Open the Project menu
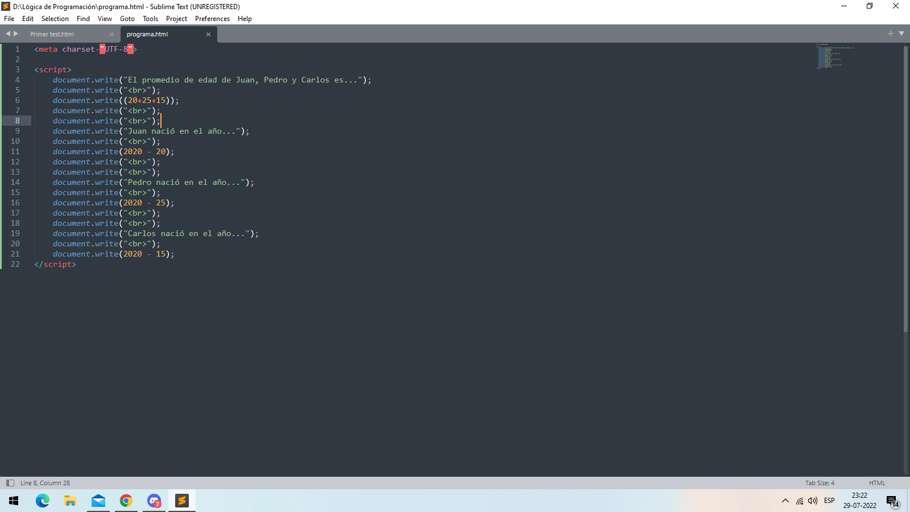 pos(176,19)
